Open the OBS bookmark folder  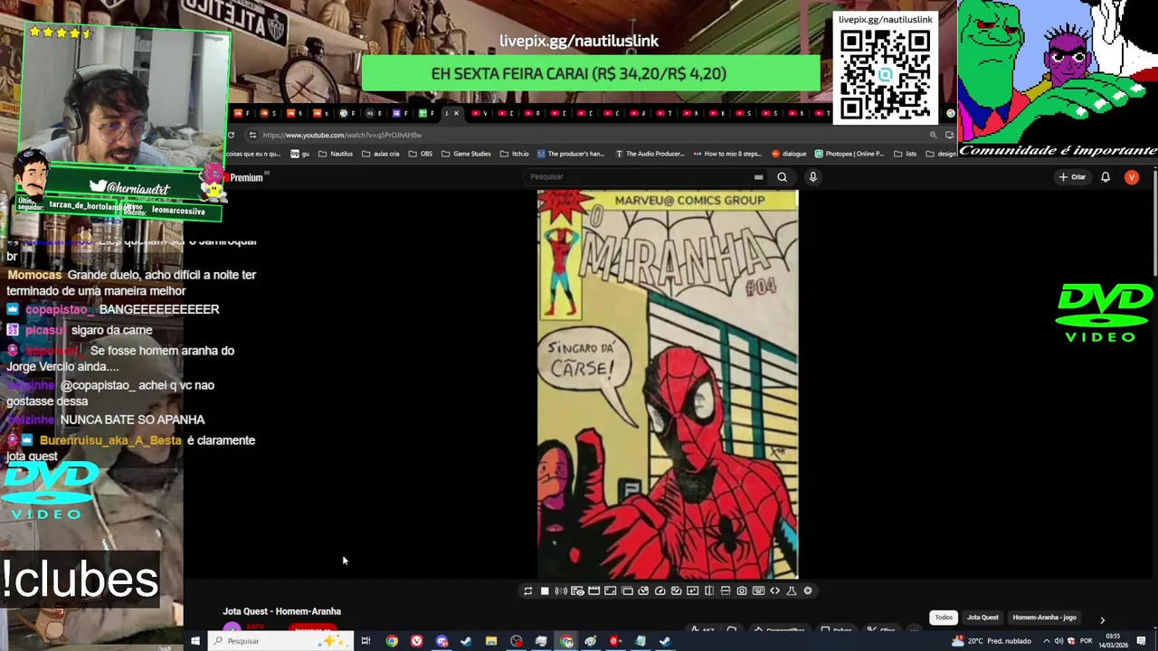420,154
